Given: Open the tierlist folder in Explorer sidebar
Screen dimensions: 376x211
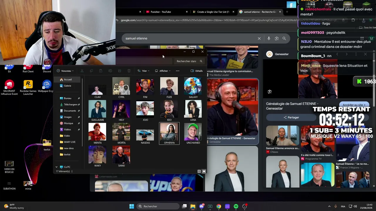Looking at the screenshot, I should (65, 154).
